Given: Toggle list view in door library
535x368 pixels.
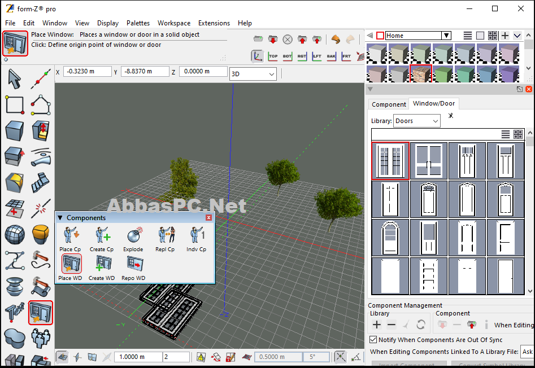Looking at the screenshot, I should (505, 134).
